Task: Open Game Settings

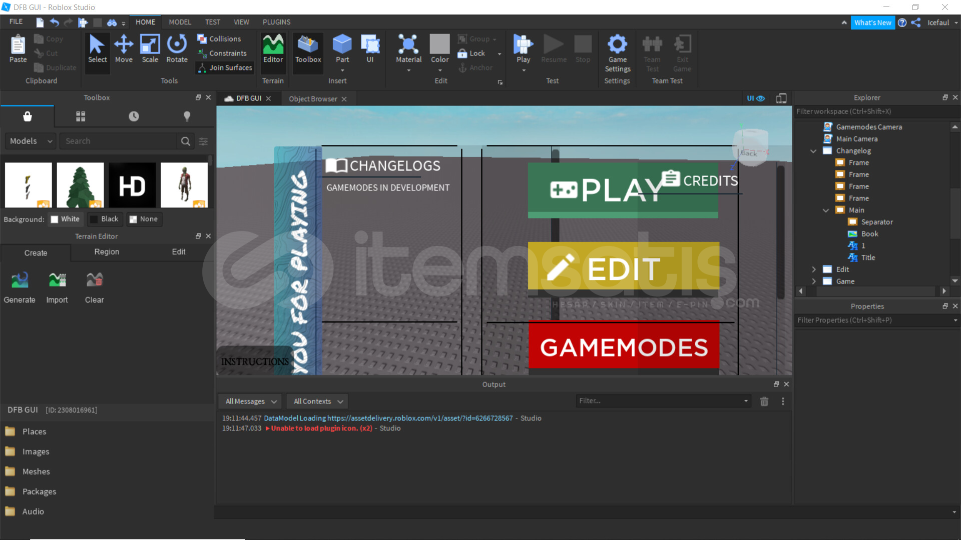Action: coord(617,53)
